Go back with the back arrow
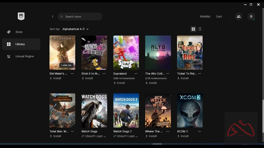This screenshot has height=148, width=264. point(52,16)
